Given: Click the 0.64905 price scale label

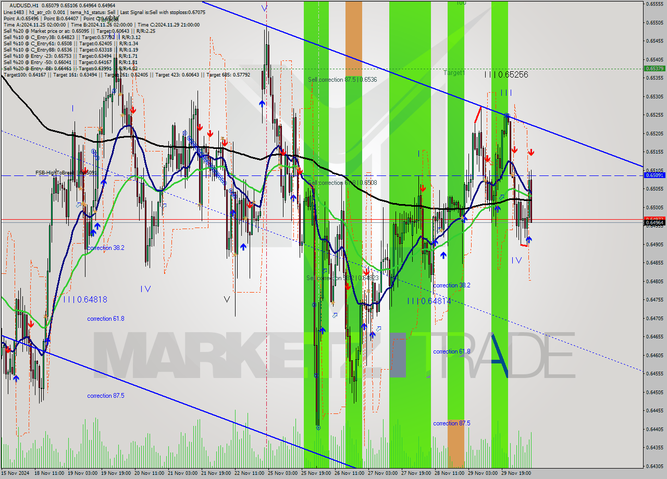Looking at the screenshot, I should point(655,244).
